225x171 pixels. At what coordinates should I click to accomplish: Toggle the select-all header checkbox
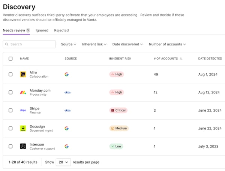pos(10,58)
